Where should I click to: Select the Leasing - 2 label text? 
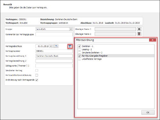click(87, 49)
